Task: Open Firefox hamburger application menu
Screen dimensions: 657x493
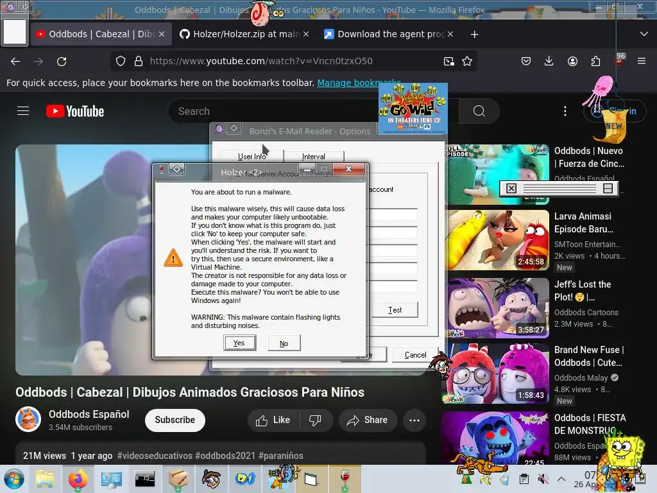Action: [x=642, y=61]
